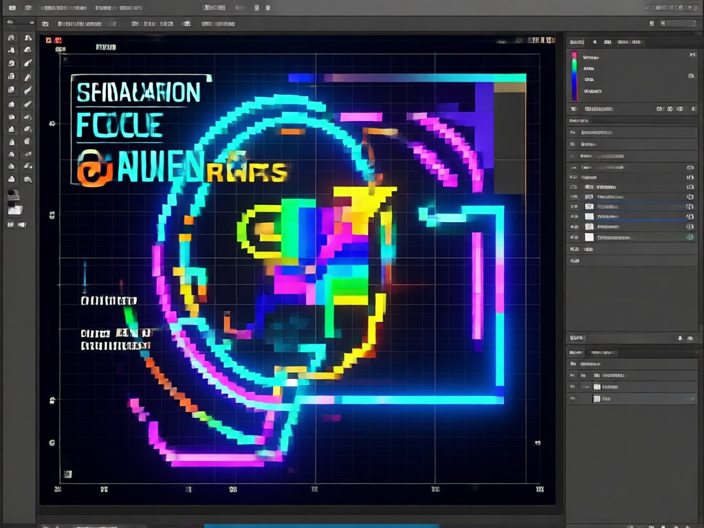Click the yellow blurred text on the canvas

point(246,173)
